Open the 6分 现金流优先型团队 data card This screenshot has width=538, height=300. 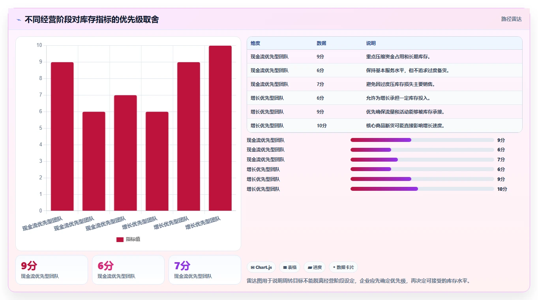128,270
